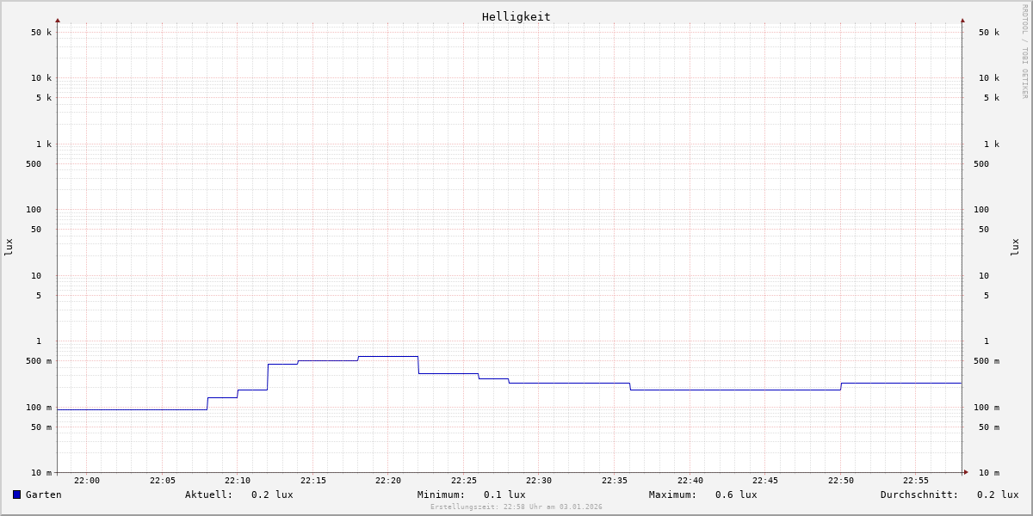Click the 22:20 time axis label
Viewport: 1033px width, 516px height.
388,481
